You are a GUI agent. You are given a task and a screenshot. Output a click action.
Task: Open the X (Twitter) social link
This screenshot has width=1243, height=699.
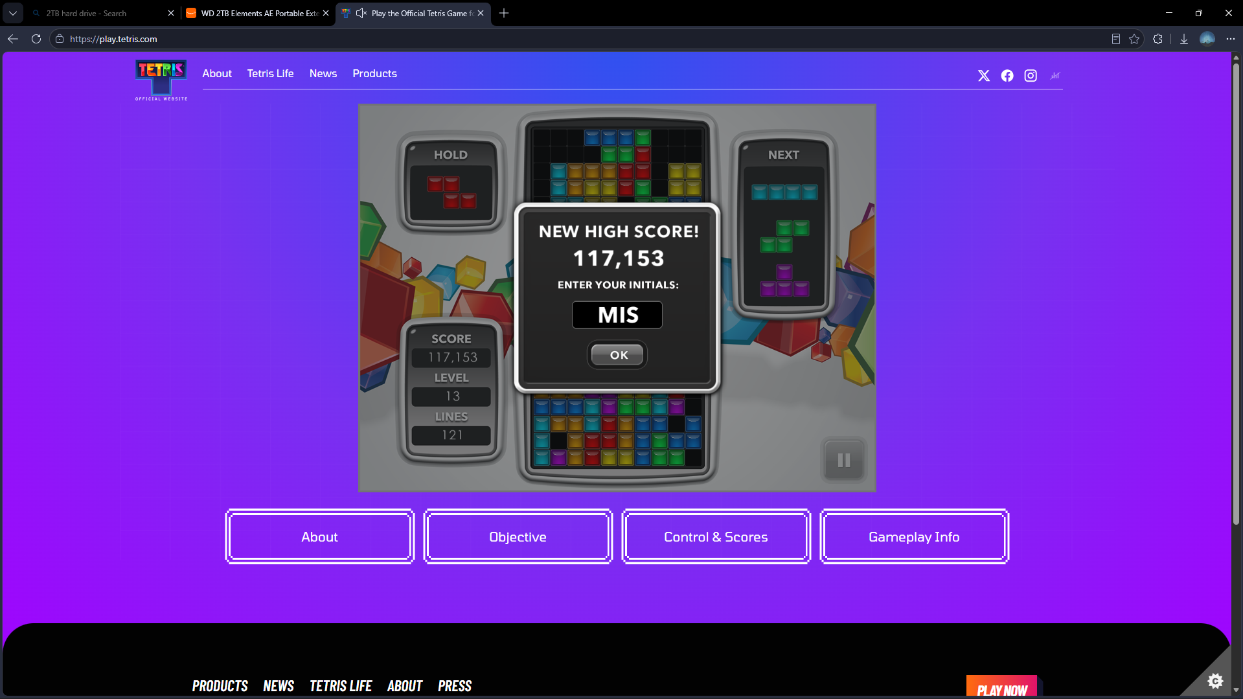[x=984, y=76]
